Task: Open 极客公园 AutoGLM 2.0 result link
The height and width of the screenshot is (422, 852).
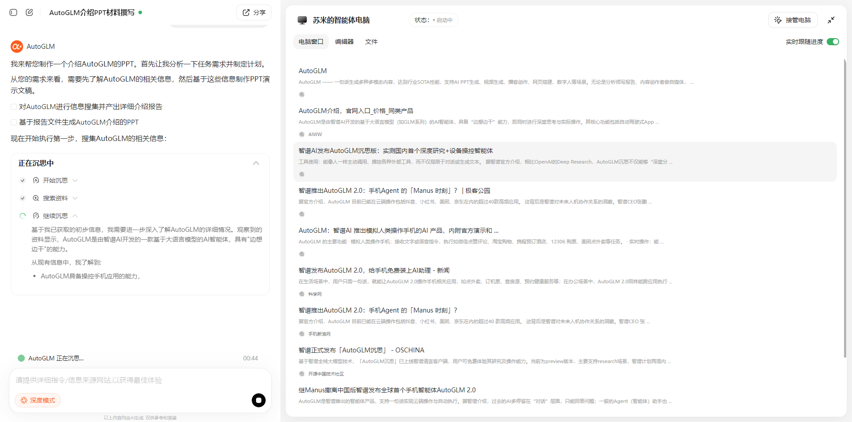Action: pos(394,191)
